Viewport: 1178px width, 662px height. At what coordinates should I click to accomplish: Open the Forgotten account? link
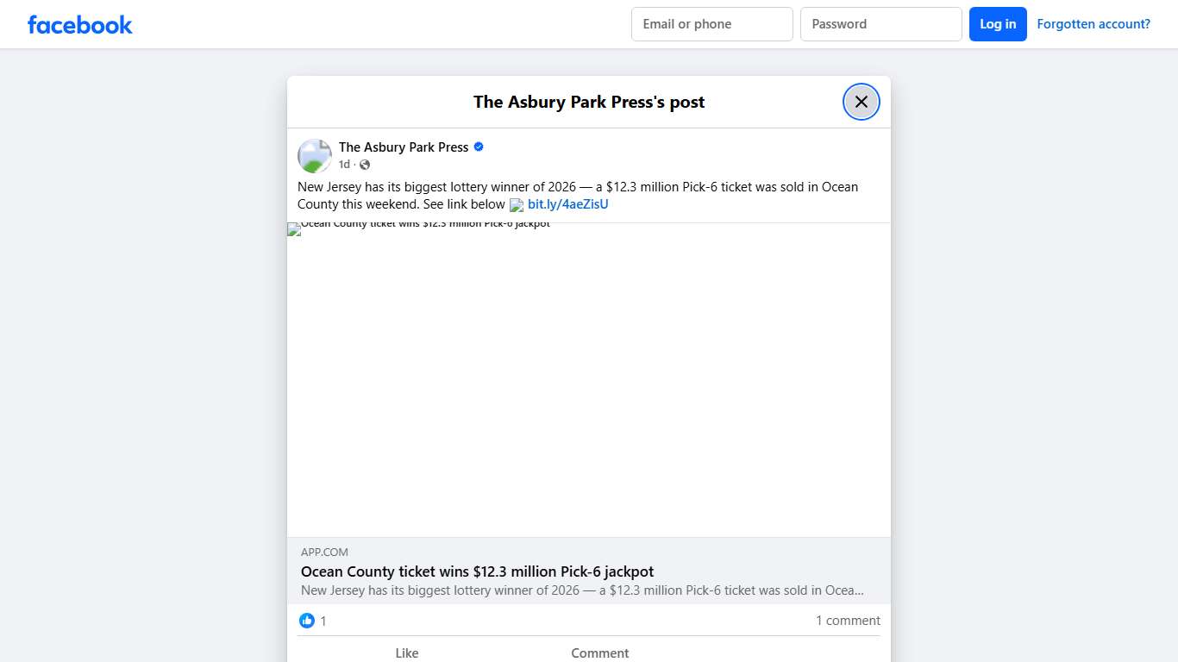pos(1093,24)
